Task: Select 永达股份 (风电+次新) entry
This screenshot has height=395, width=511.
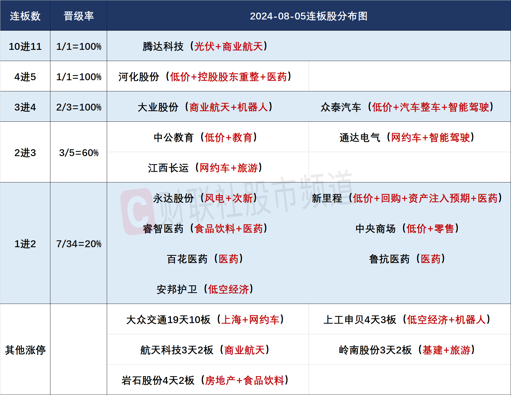Action: [205, 198]
